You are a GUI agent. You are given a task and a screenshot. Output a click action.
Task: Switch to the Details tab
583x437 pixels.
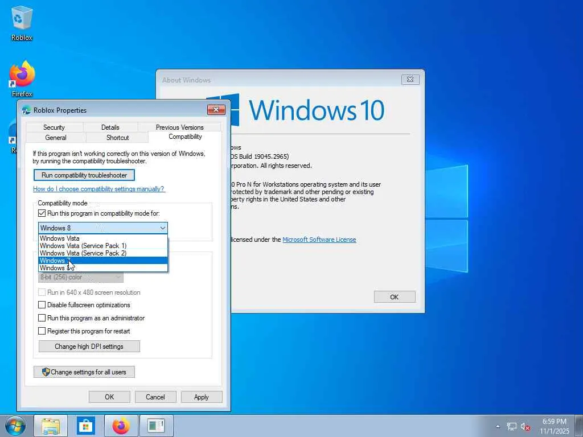click(110, 127)
